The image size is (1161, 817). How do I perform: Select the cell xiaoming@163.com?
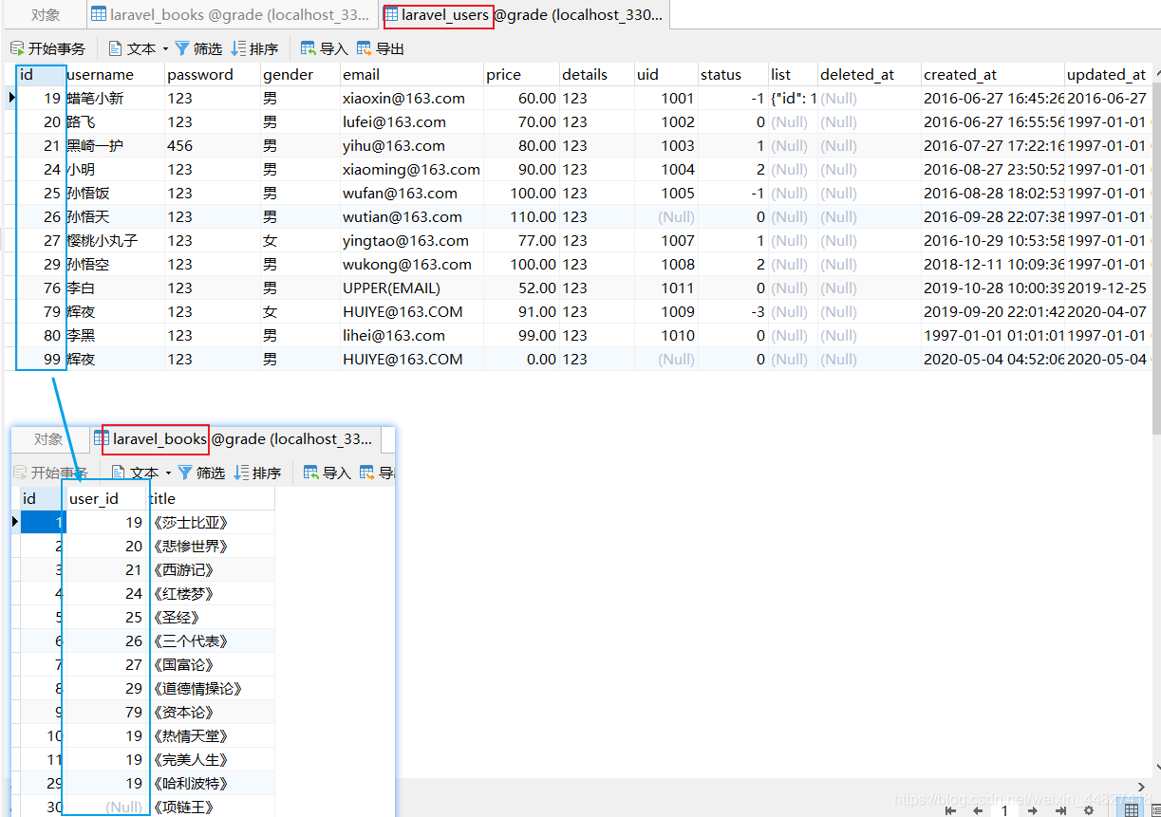point(412,169)
